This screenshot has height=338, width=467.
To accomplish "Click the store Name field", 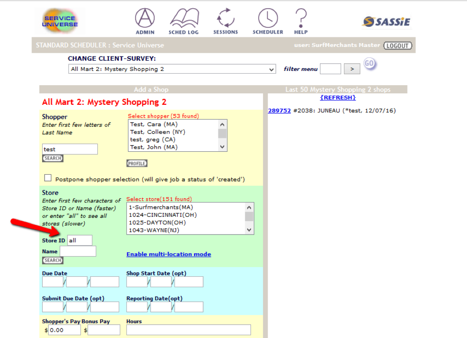I will click(78, 251).
